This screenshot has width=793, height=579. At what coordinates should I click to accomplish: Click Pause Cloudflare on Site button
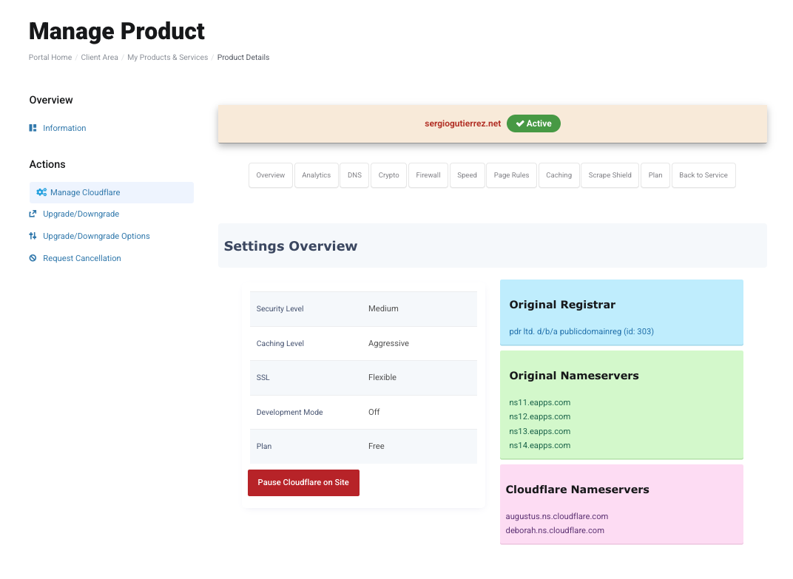coord(303,482)
